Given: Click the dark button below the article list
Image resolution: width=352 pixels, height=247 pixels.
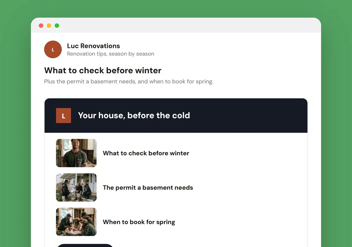Looking at the screenshot, I should (85, 245).
